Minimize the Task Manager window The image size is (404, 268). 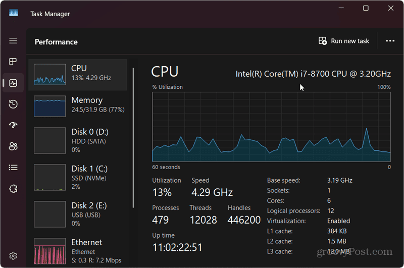(x=341, y=8)
